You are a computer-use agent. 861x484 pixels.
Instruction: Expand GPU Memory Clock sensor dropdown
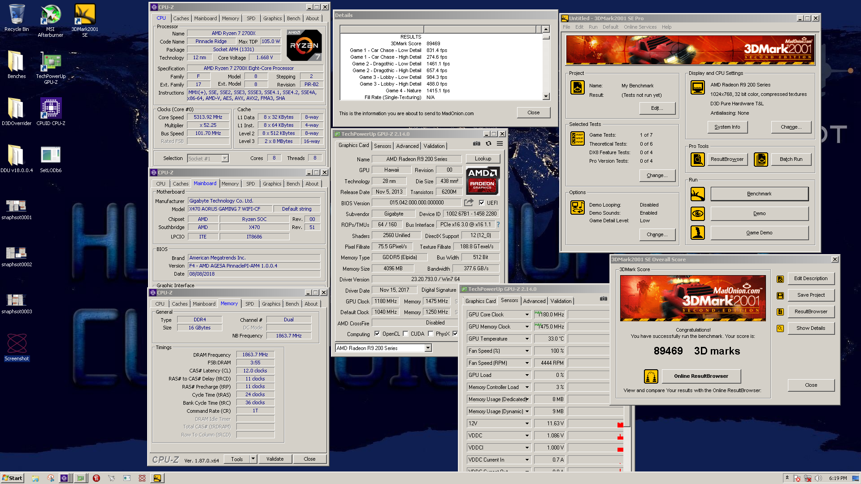pyautogui.click(x=527, y=327)
